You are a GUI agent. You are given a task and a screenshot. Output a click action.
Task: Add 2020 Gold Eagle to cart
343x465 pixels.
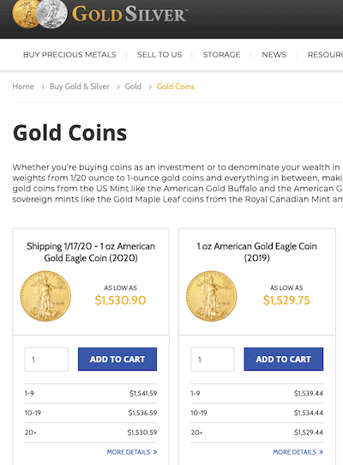(117, 359)
